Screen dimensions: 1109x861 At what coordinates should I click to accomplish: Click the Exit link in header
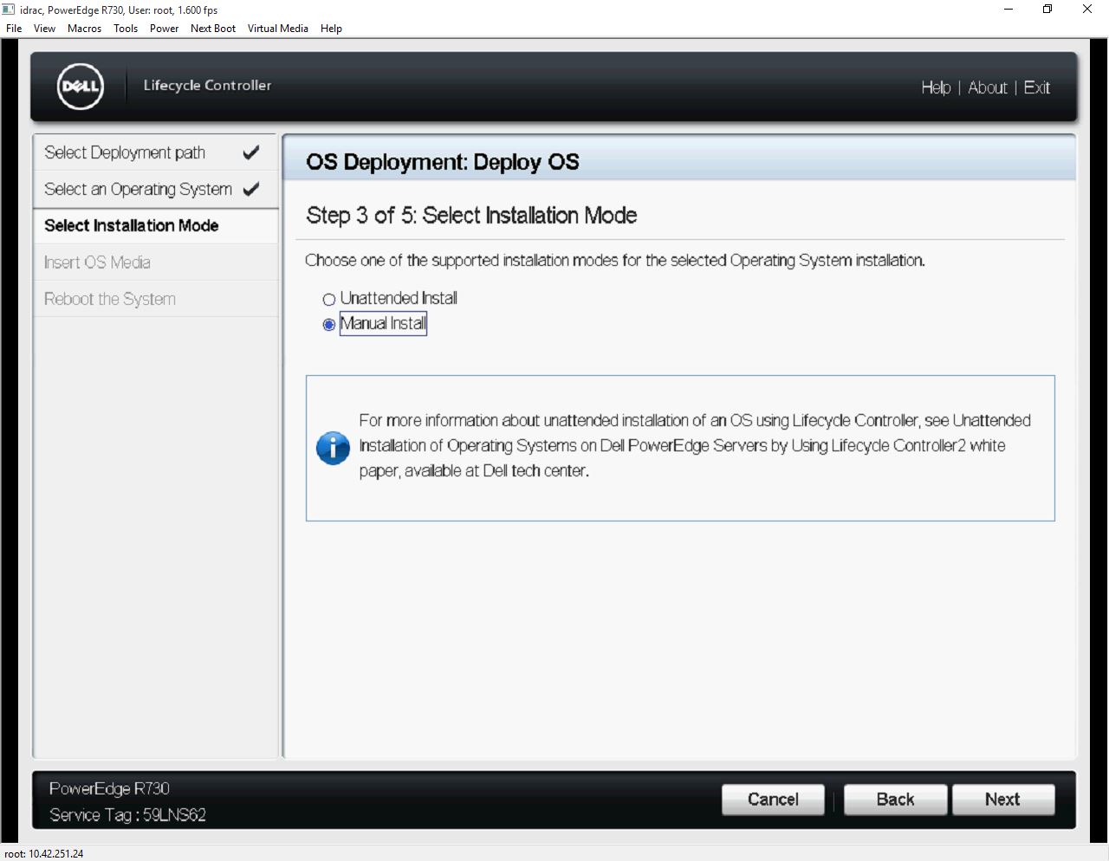1037,87
